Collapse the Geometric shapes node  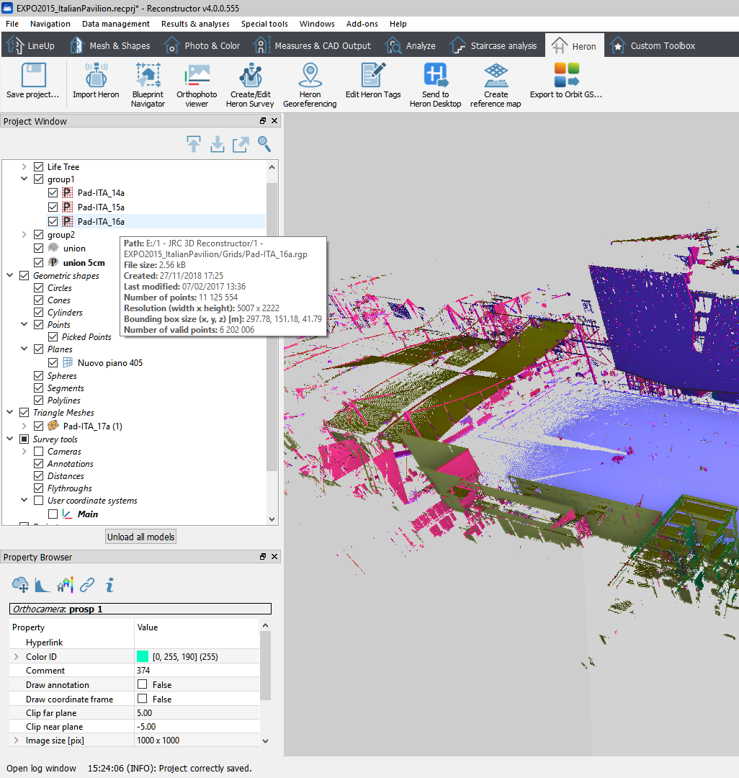(10, 275)
